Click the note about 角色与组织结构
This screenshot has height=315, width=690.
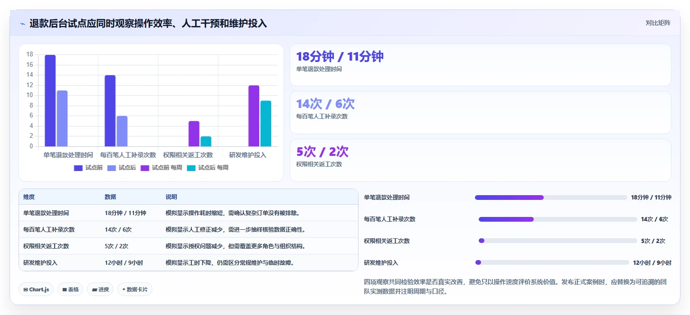pyautogui.click(x=236, y=246)
